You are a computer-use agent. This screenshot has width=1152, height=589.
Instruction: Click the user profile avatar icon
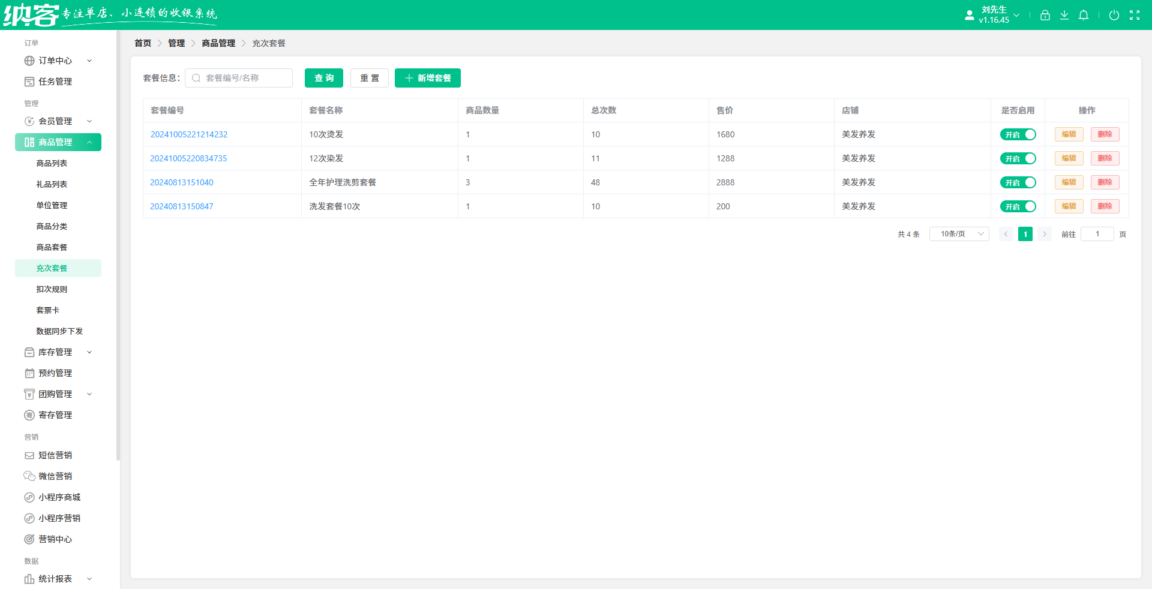(970, 15)
